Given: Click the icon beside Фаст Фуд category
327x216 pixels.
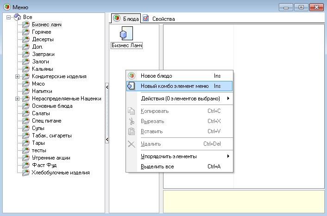Looking at the screenshot, I should pos(26,165).
